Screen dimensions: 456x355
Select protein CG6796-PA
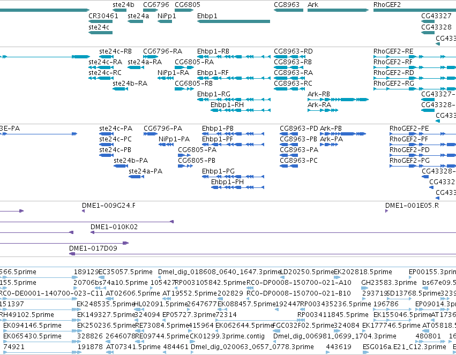151,134
